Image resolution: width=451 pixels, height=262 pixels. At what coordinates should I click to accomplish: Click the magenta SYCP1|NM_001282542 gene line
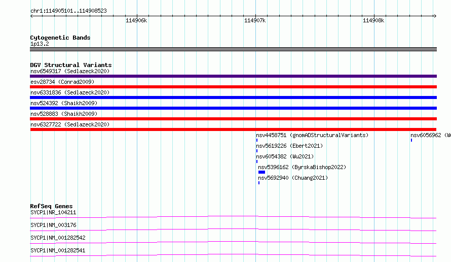tap(233, 242)
